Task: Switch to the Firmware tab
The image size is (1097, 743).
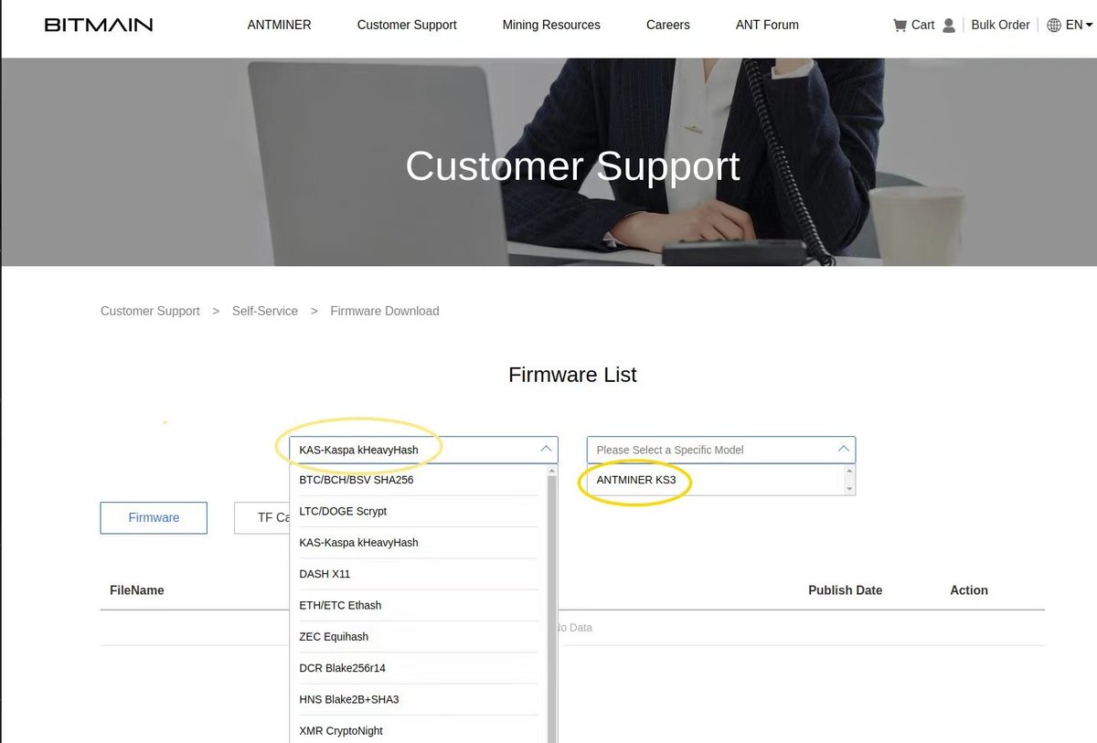Action: (154, 517)
